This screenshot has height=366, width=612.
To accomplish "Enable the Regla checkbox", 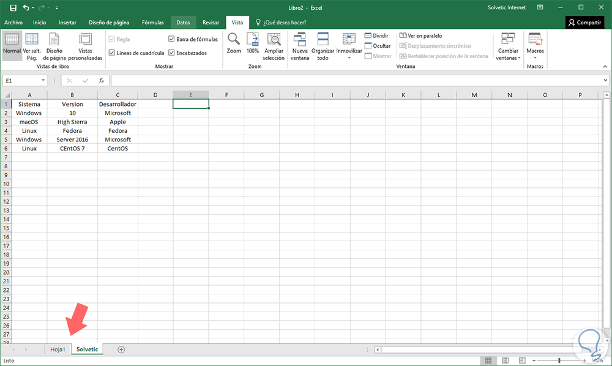I will (x=113, y=39).
